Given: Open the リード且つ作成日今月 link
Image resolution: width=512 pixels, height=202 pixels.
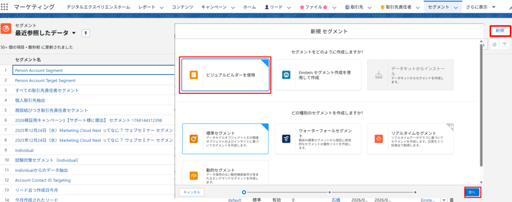Looking at the screenshot, I should coord(36,190).
